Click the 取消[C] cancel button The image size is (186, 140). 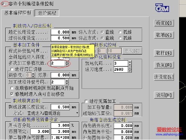click(x=164, y=35)
